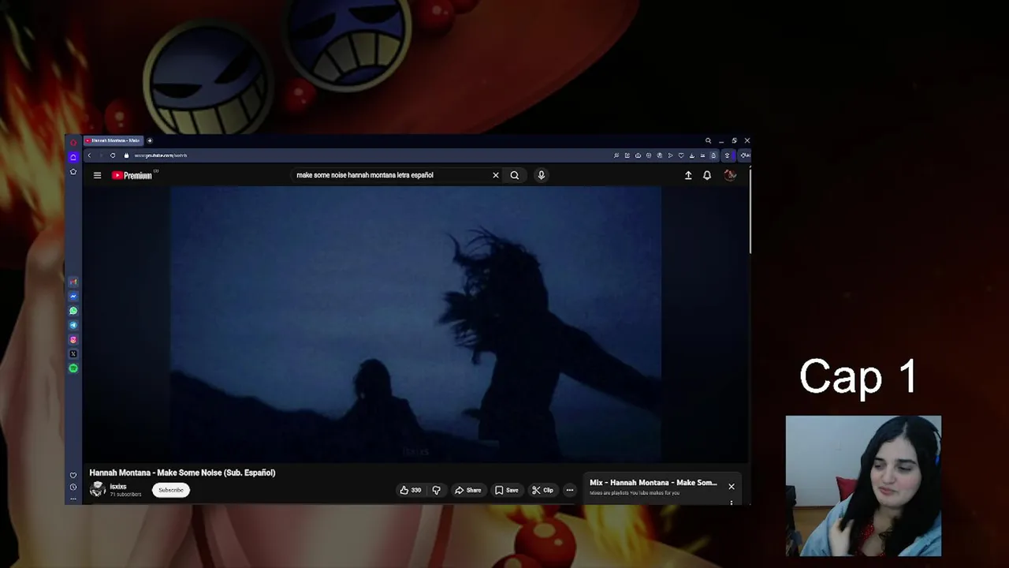Subscribe to the isxixs channel
The height and width of the screenshot is (568, 1009).
[x=170, y=490]
